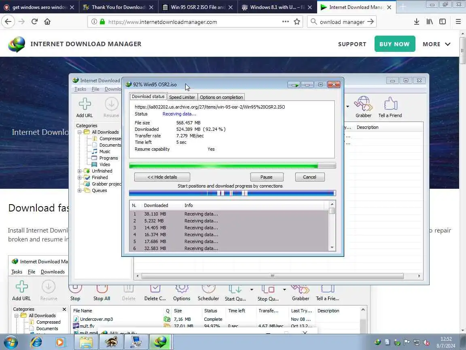Click Cancel button in download dialog
This screenshot has width=466, height=350.
click(310, 177)
